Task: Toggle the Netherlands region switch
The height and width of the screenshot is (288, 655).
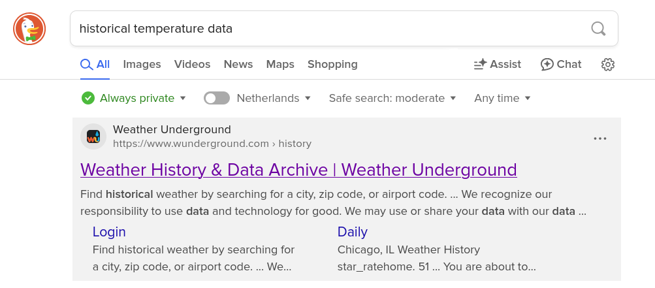Action: (217, 98)
